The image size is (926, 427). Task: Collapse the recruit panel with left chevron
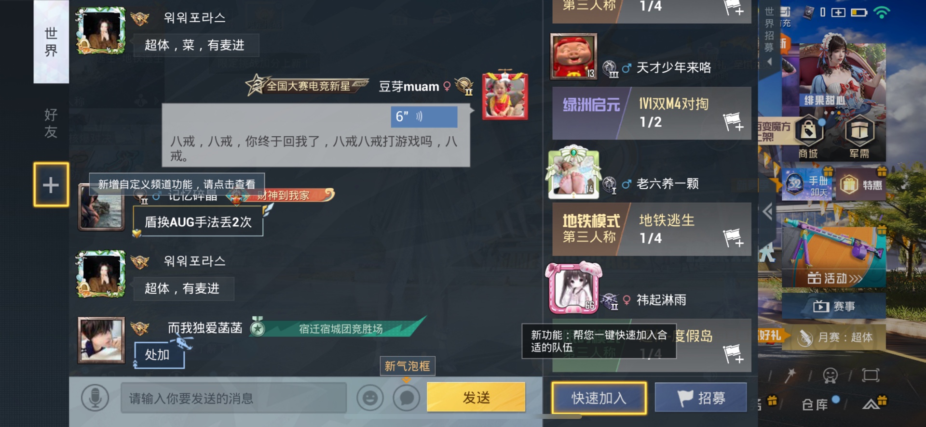point(767,211)
